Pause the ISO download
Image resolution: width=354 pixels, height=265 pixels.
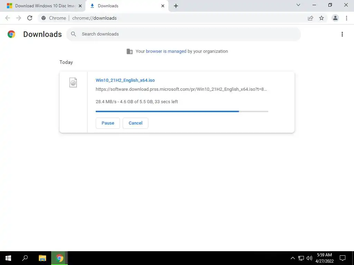click(x=108, y=123)
